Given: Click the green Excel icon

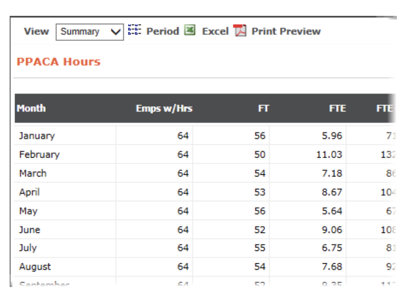Looking at the screenshot, I should [x=190, y=30].
